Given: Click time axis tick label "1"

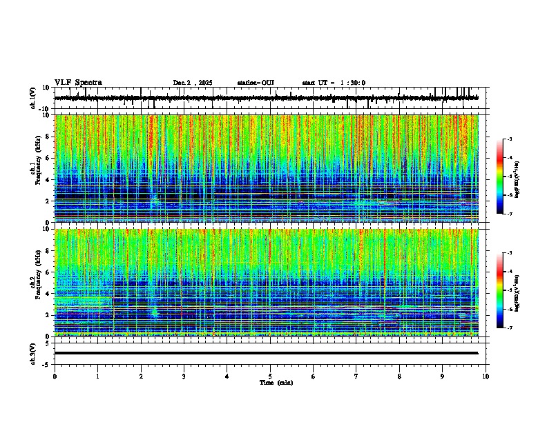Looking at the screenshot, I should tap(97, 376).
